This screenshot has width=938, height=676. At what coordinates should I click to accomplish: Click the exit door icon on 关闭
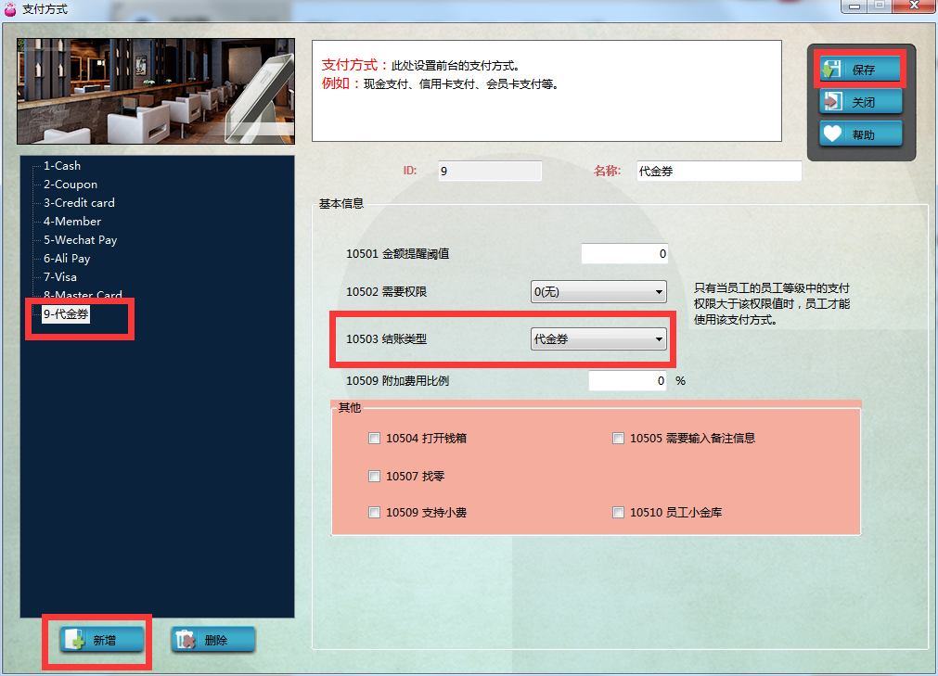click(x=832, y=102)
